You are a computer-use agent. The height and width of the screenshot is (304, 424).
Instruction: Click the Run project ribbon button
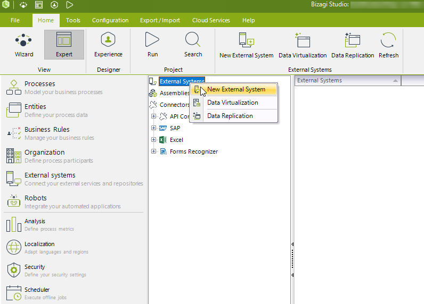click(152, 45)
